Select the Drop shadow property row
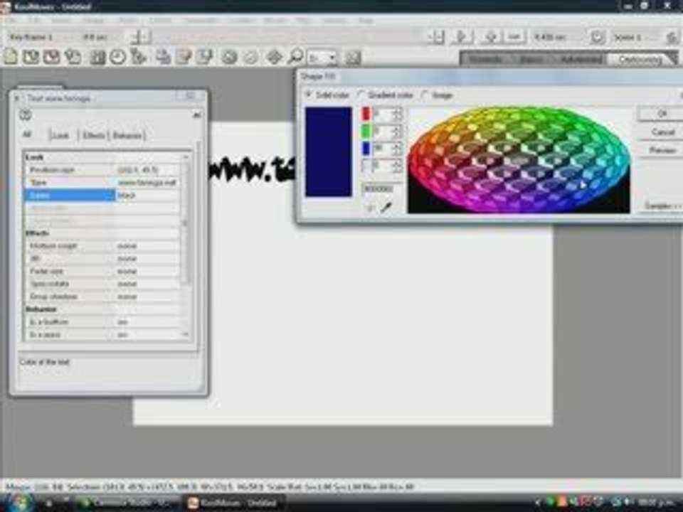Viewport: 683px width, 512px height. tap(102, 297)
